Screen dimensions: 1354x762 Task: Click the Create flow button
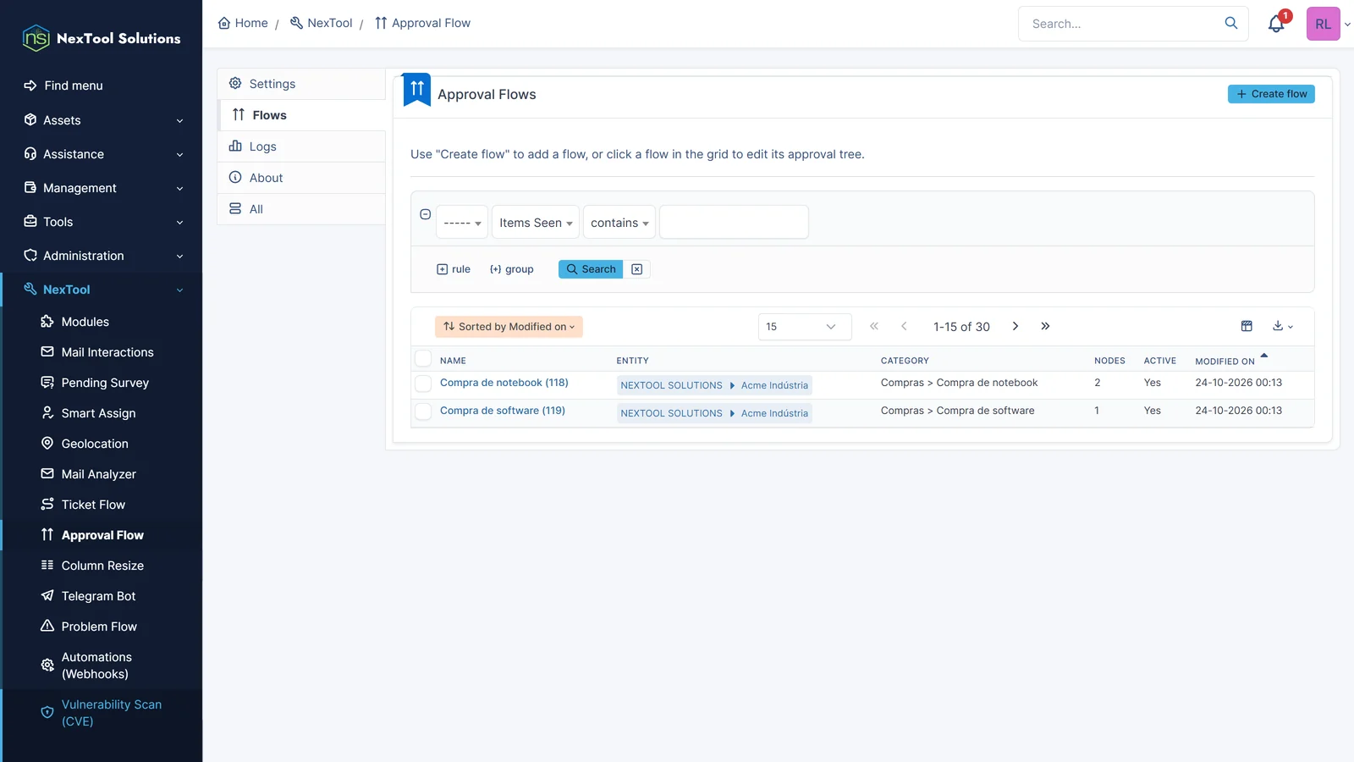[x=1271, y=94]
